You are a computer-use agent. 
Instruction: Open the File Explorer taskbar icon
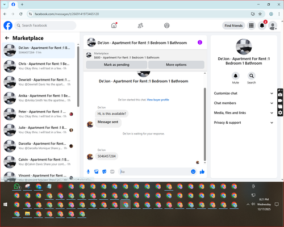pyautogui.click(x=28, y=214)
